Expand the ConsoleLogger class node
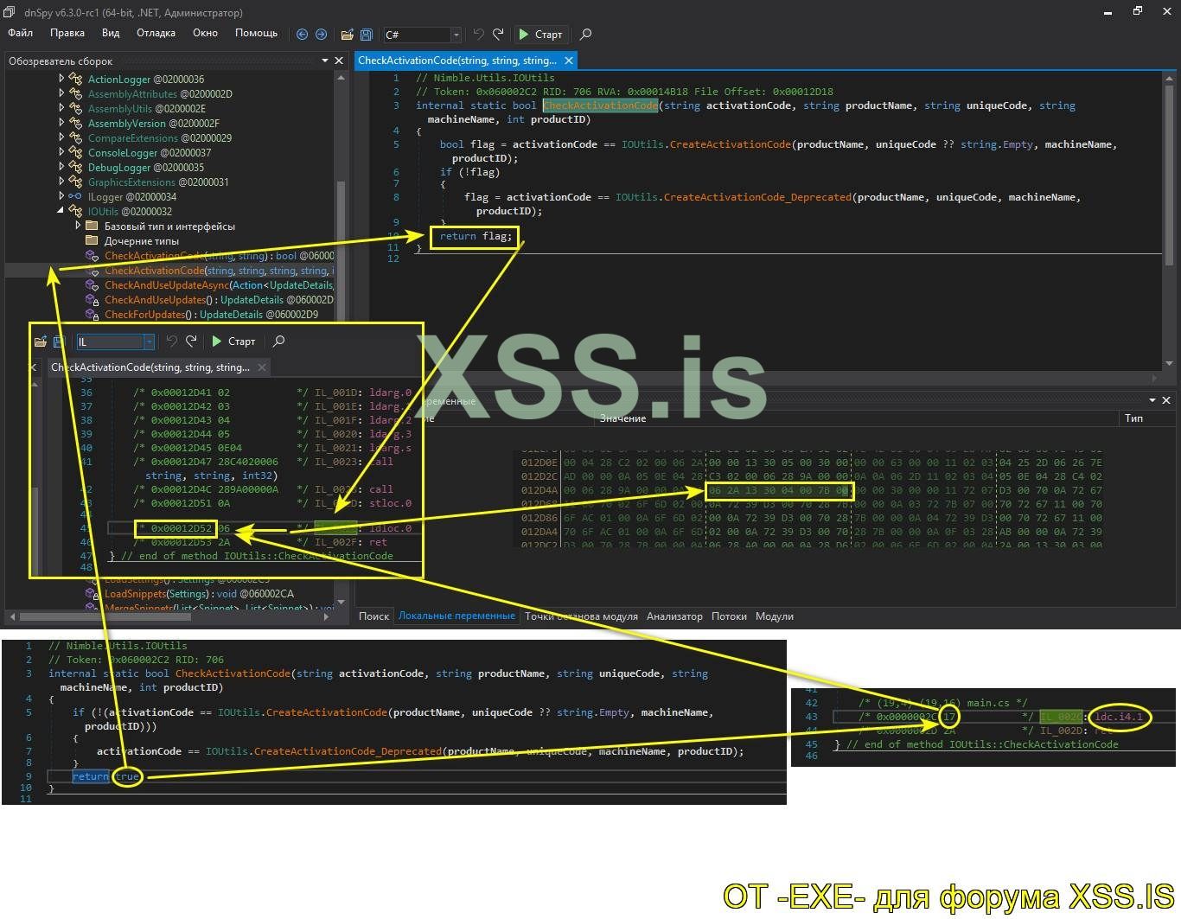This screenshot has height=919, width=1181. pyautogui.click(x=61, y=152)
